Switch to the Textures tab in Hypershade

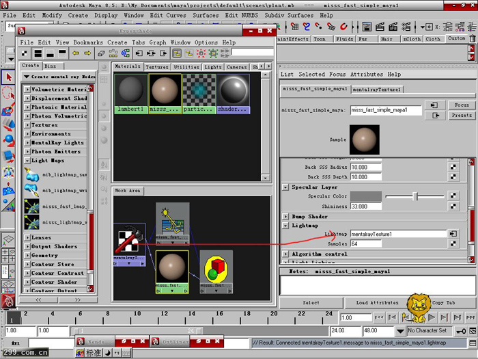[156, 67]
